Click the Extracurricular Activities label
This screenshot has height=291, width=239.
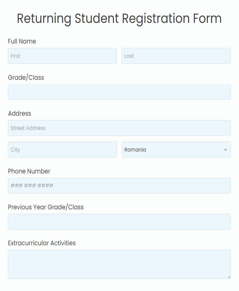point(42,243)
